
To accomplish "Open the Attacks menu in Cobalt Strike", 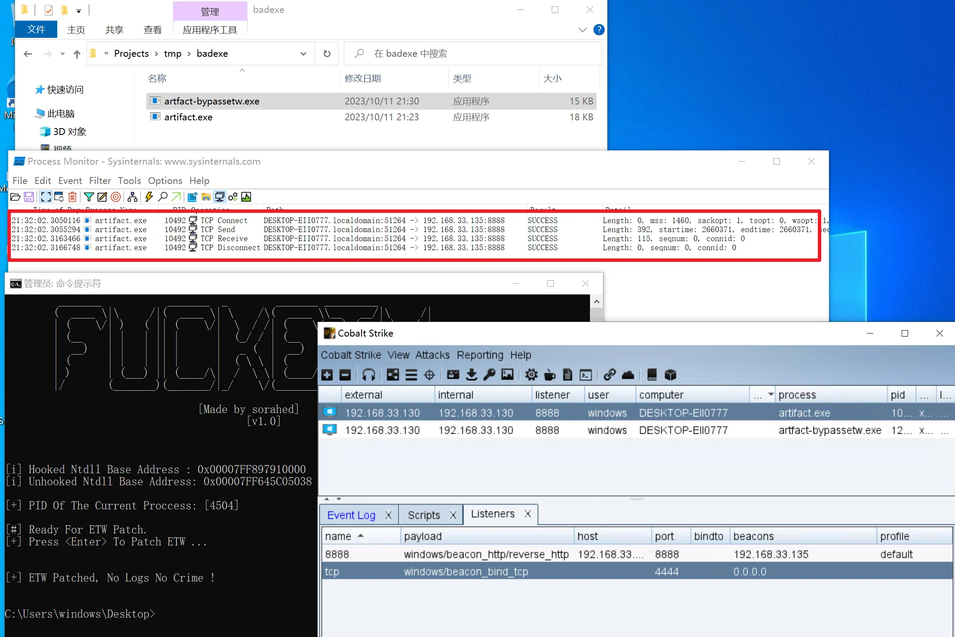I will 432,355.
